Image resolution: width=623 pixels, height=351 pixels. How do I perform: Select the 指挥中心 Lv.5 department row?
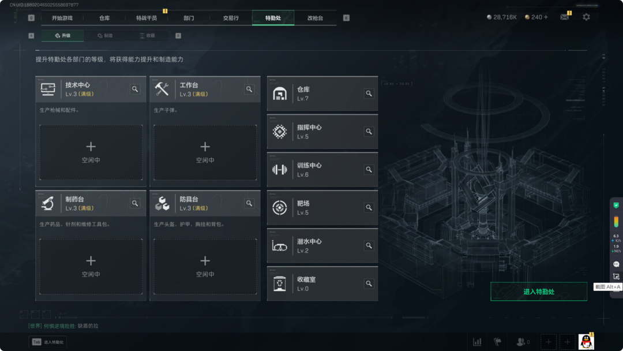[322, 132]
